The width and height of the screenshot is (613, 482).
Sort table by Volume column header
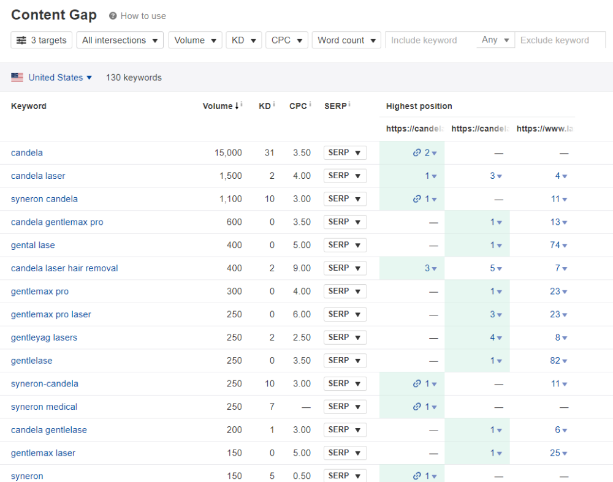[x=218, y=106]
